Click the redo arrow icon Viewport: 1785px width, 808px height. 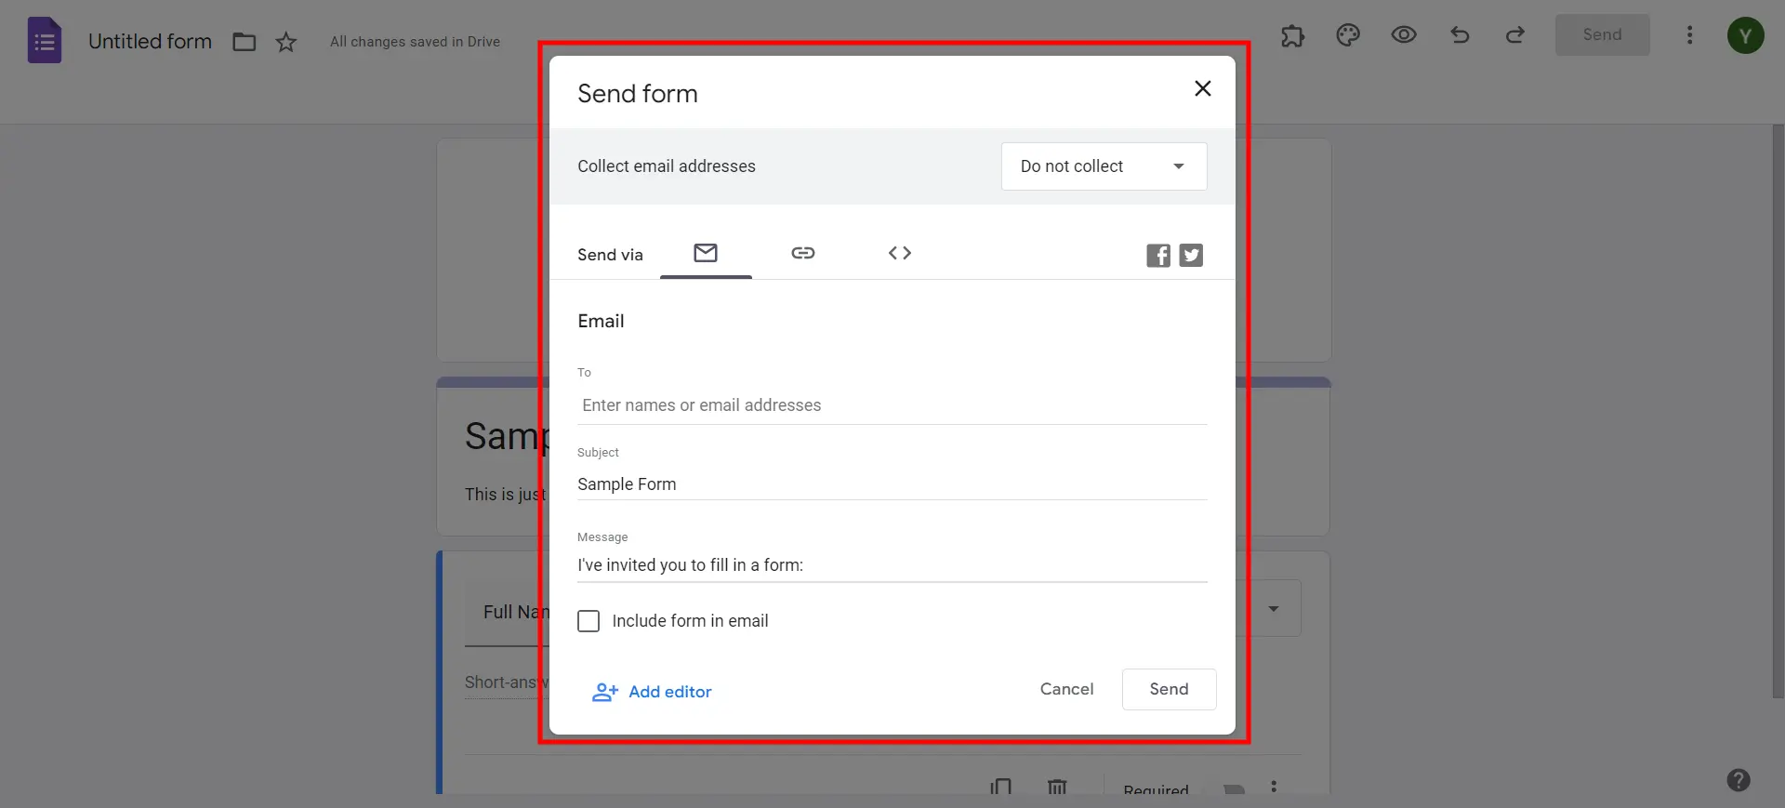(1515, 35)
